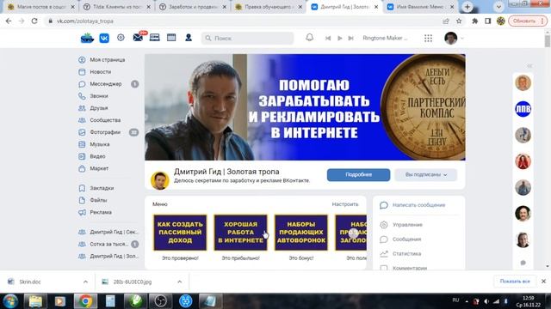Open 'Друзья' in left menu

(x=99, y=108)
